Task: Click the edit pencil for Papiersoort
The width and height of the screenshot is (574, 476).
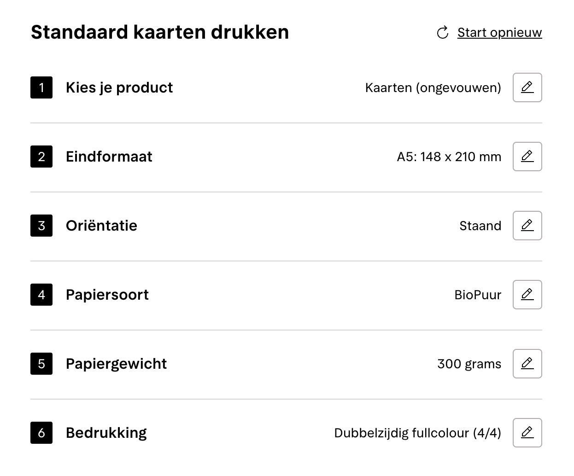Action: [527, 295]
